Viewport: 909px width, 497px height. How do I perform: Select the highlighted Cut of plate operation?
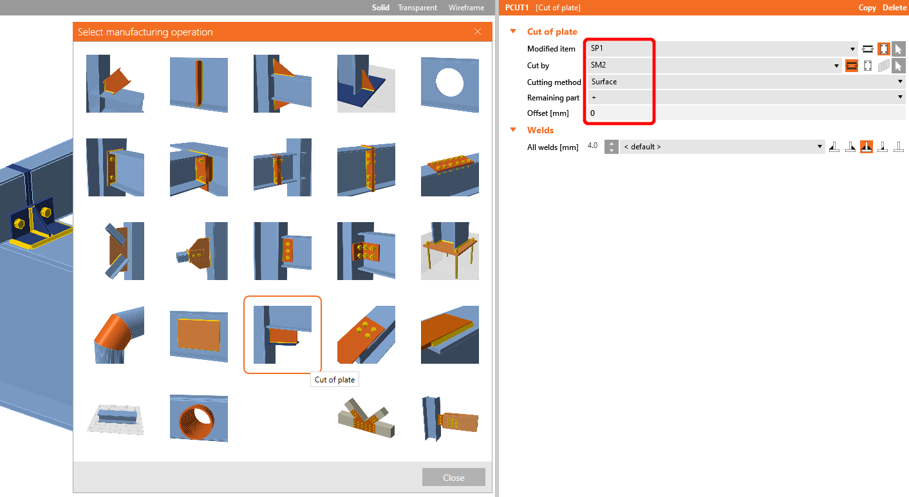click(x=283, y=335)
